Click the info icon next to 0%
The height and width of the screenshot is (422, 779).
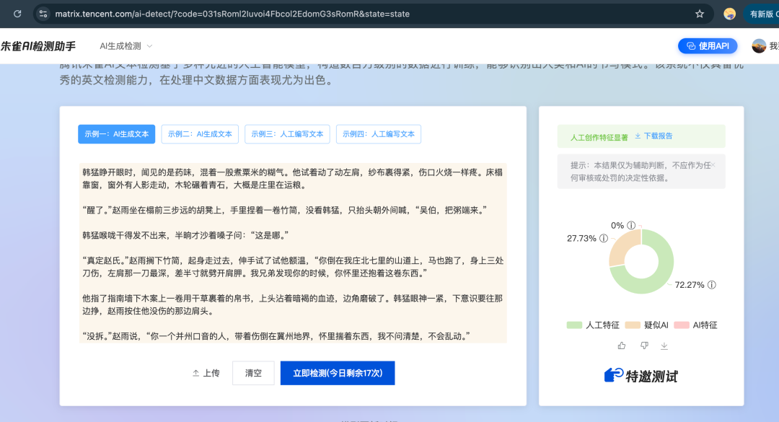pyautogui.click(x=631, y=225)
